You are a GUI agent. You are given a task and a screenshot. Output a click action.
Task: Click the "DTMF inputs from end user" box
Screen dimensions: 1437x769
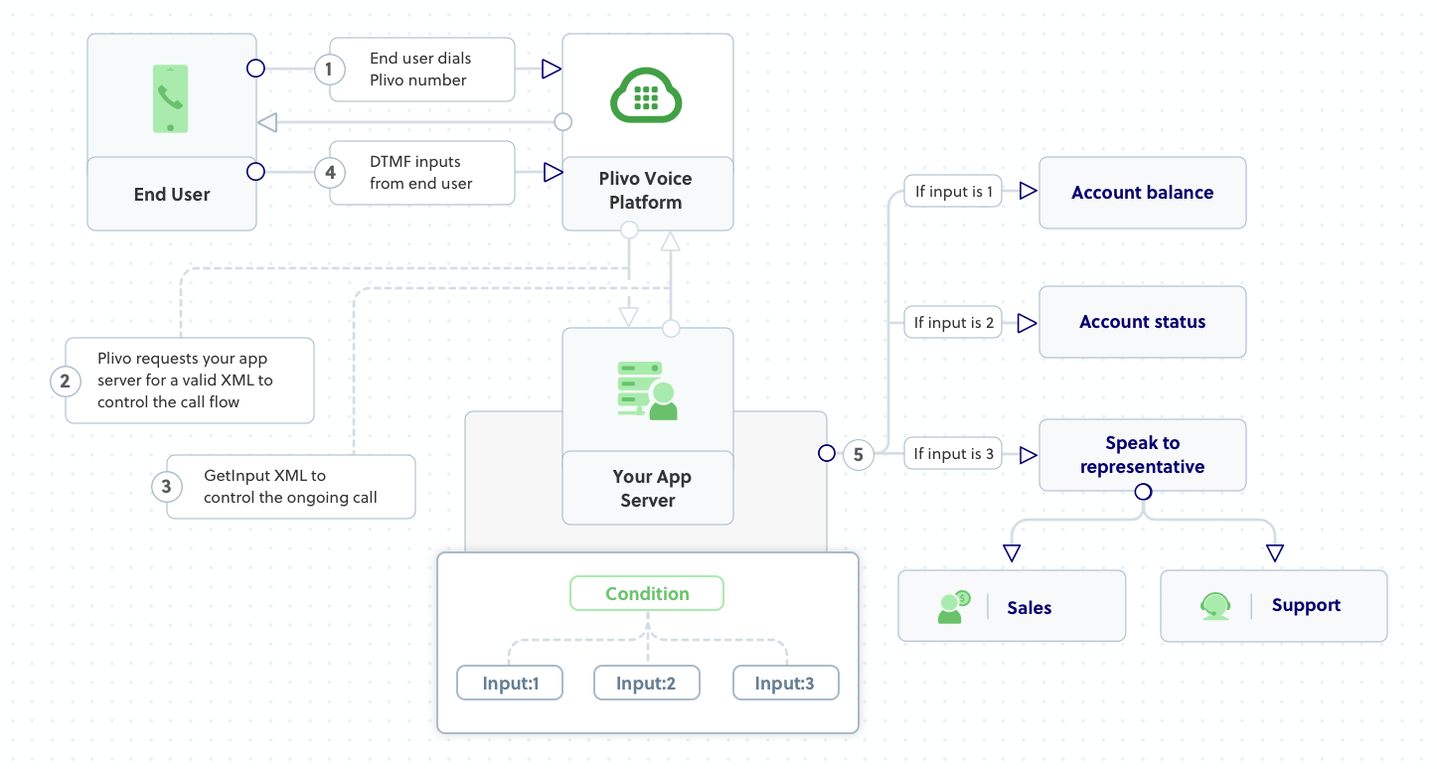(x=422, y=173)
